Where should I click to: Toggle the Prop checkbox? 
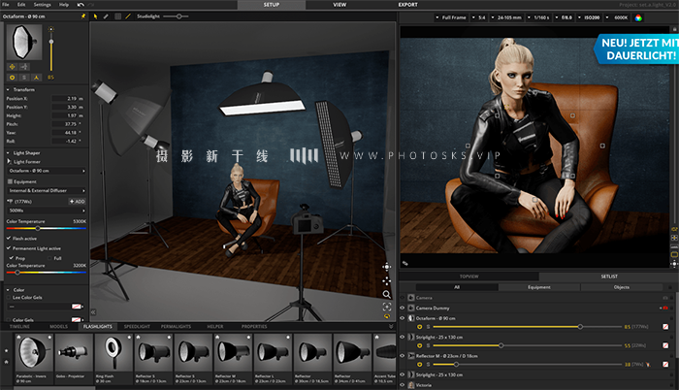(x=12, y=258)
